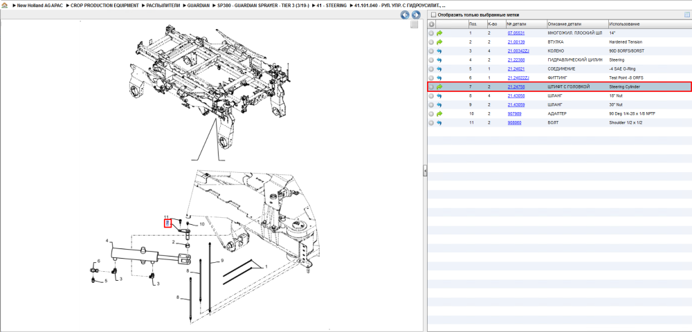
Task: Select 'Test Point -8 ORFS' usage cell
Action: [x=626, y=78]
